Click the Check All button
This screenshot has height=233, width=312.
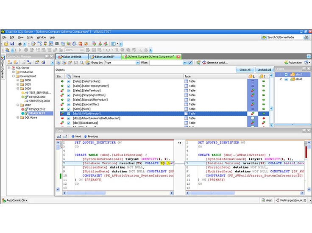(x=245, y=70)
